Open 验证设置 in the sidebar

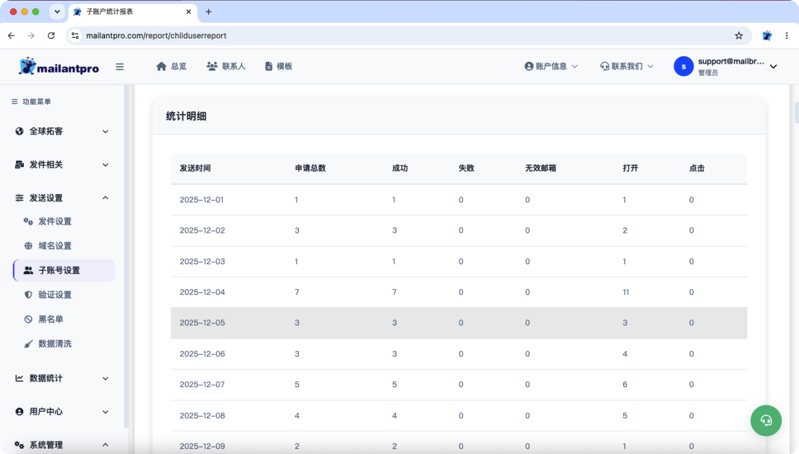pos(55,294)
